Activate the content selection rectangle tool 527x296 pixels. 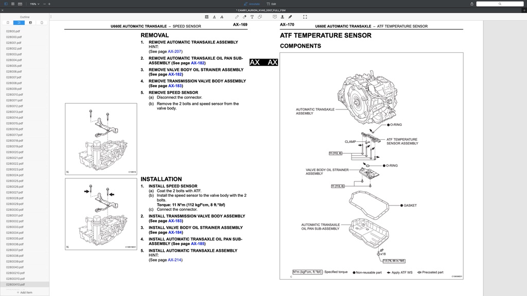point(305,17)
